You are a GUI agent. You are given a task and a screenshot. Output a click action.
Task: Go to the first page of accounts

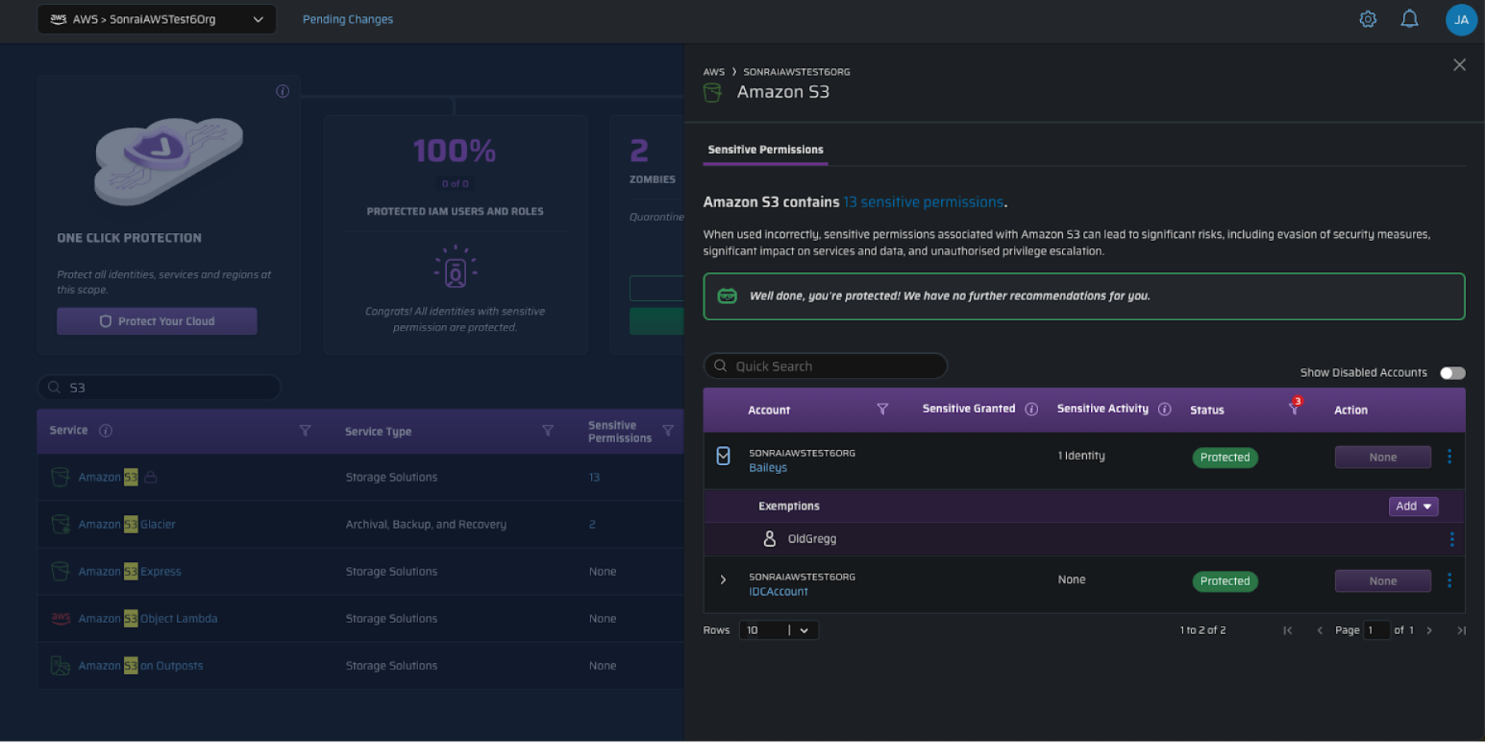pyautogui.click(x=1288, y=631)
